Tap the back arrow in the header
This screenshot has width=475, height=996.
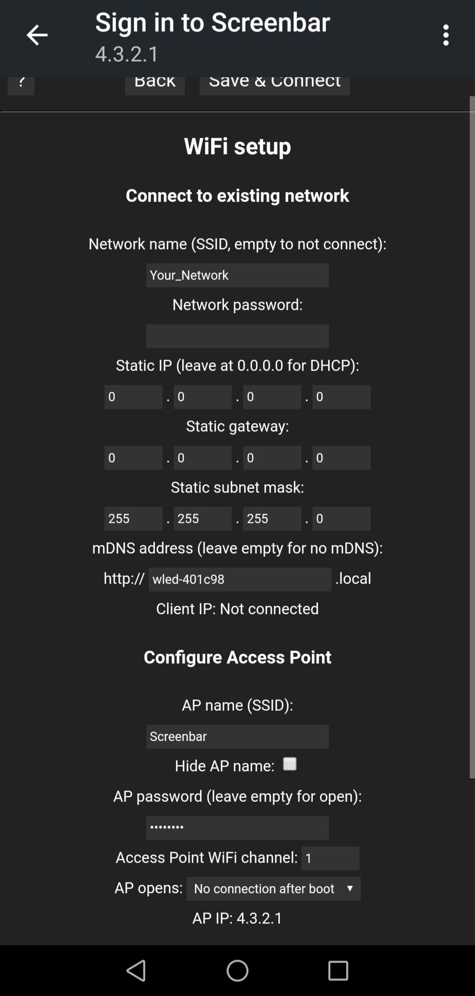(37, 35)
